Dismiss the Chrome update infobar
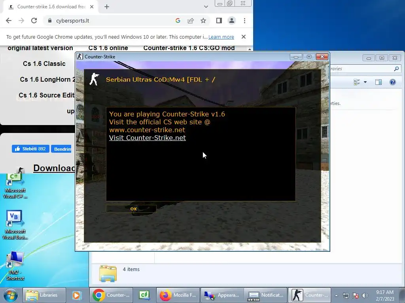Image resolution: width=405 pixels, height=303 pixels. (x=243, y=37)
